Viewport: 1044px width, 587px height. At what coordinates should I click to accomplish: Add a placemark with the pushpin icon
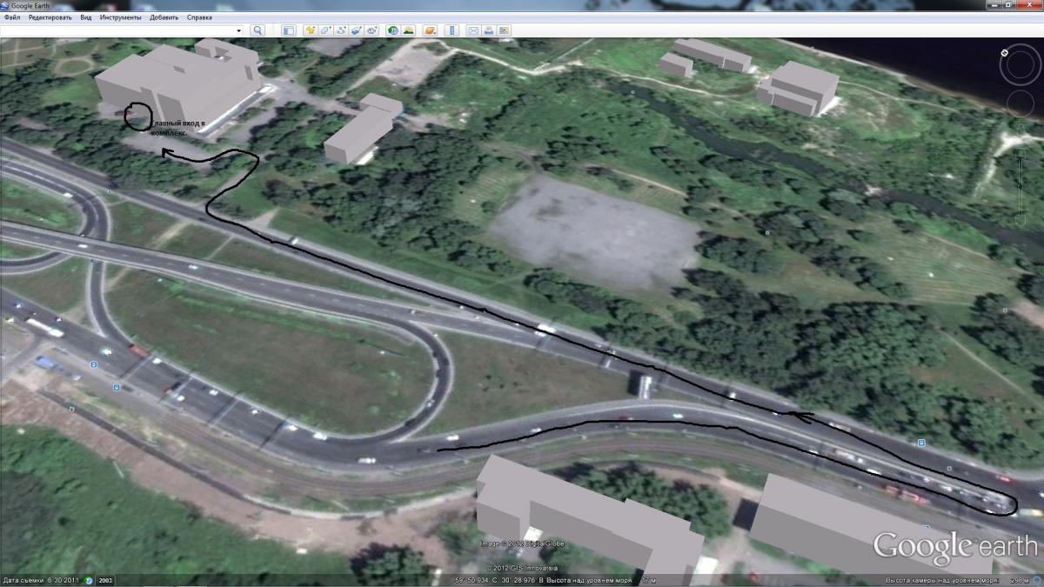311,30
